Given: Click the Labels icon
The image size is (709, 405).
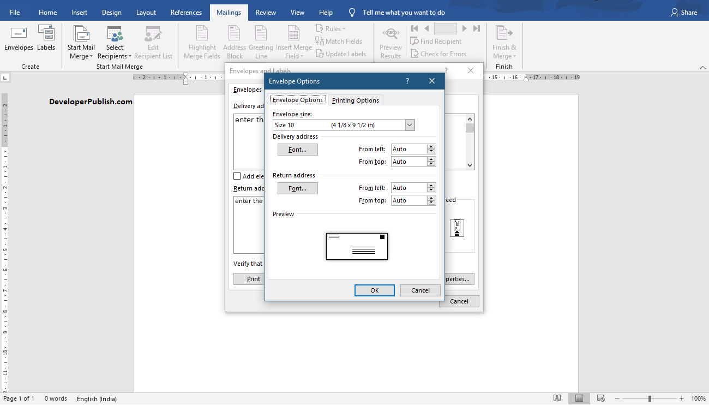Looking at the screenshot, I should coord(46,38).
